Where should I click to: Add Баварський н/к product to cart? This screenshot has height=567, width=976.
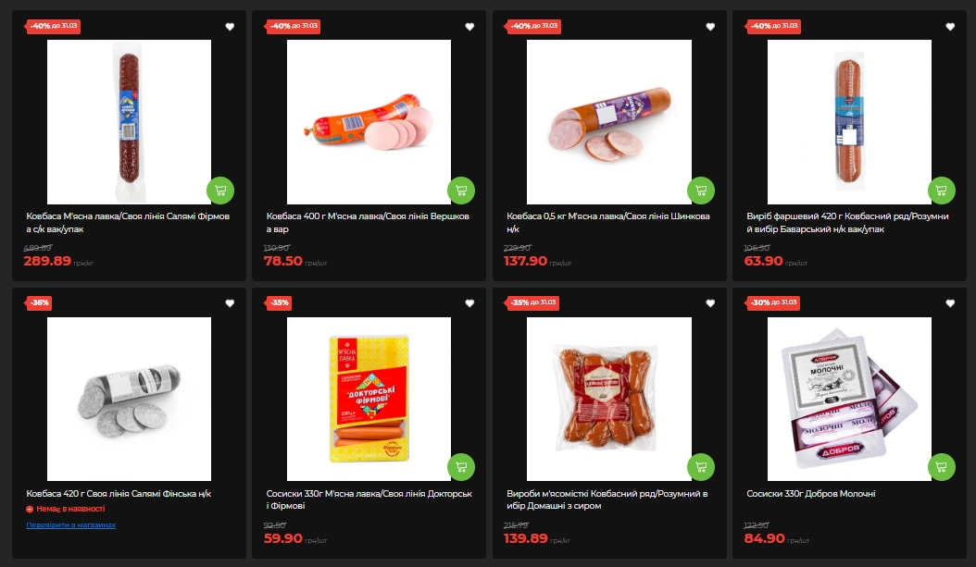941,191
